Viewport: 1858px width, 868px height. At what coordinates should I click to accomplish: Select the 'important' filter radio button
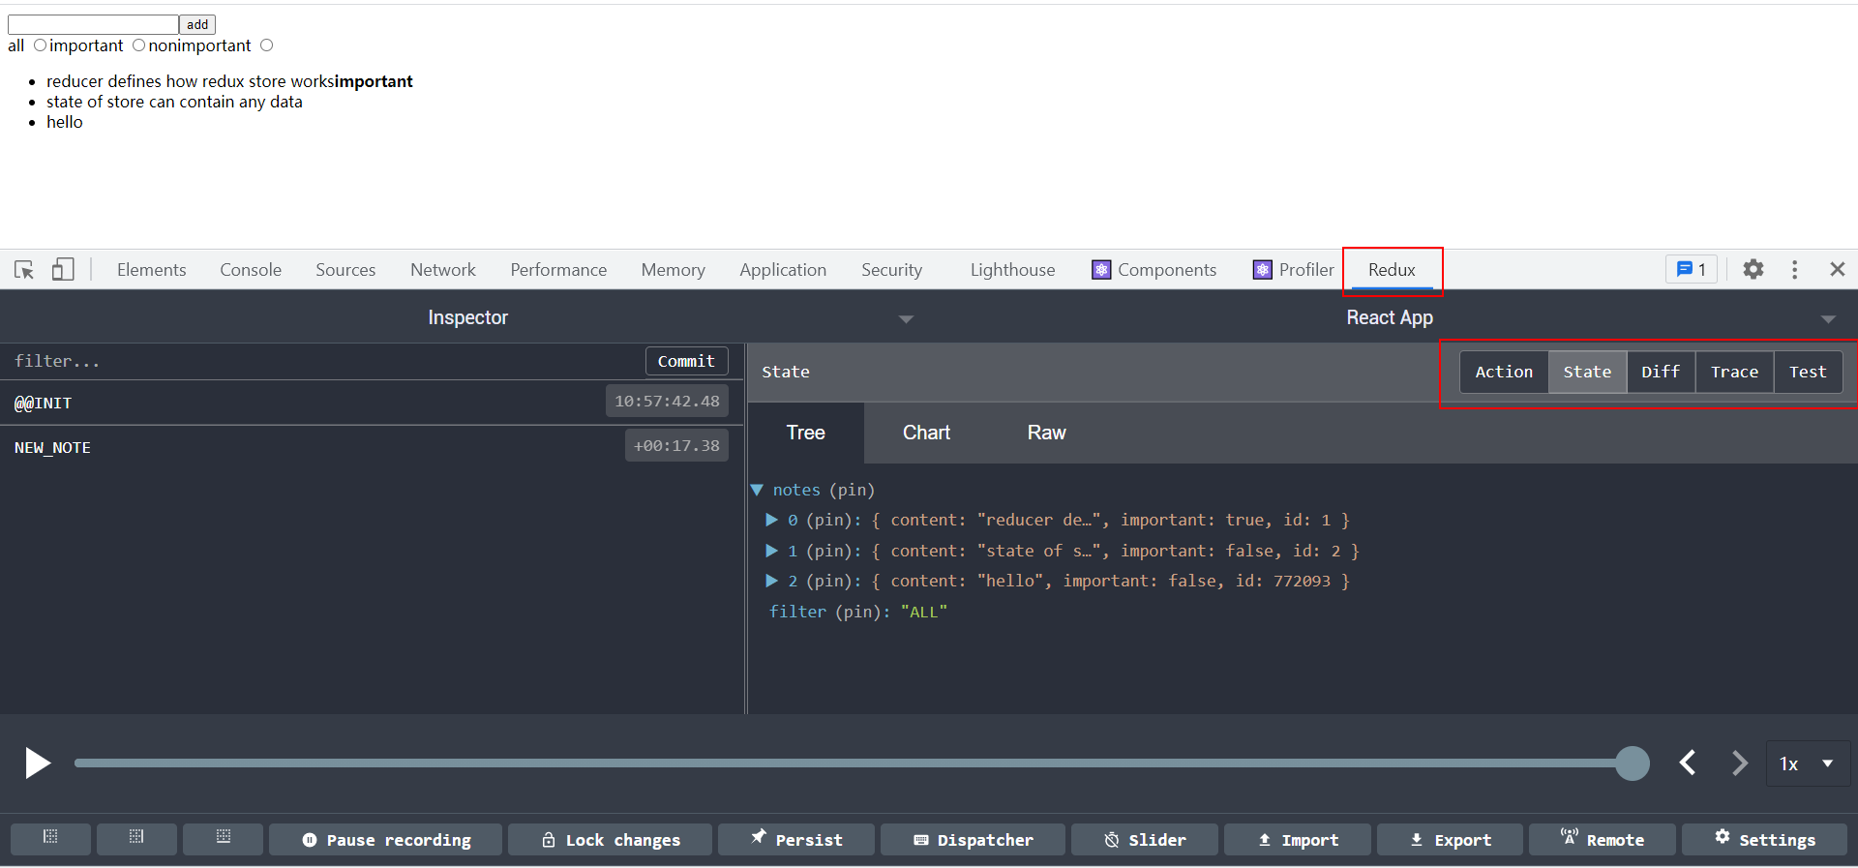(138, 45)
